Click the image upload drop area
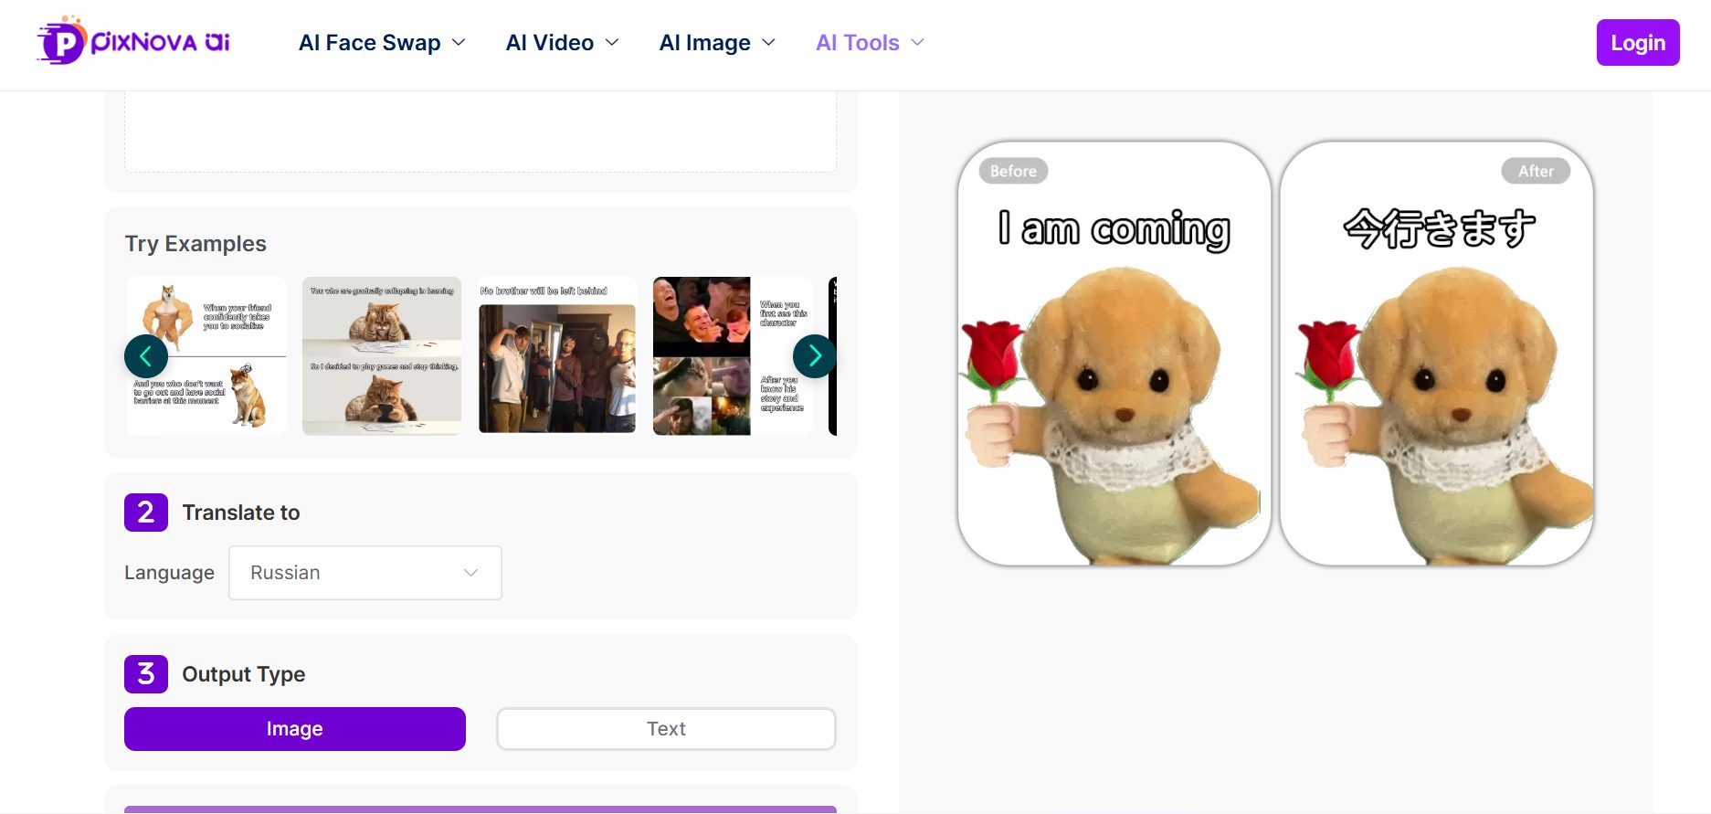 [x=480, y=132]
